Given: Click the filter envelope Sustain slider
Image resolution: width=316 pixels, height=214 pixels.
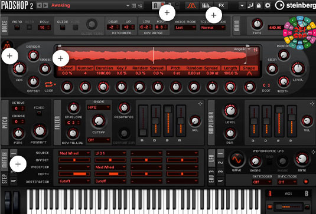Looking at the screenshot, I should click(168, 121).
